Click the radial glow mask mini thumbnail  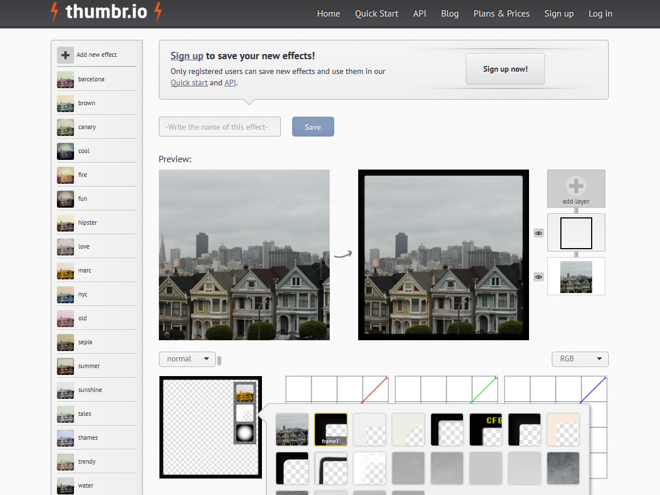click(x=244, y=433)
